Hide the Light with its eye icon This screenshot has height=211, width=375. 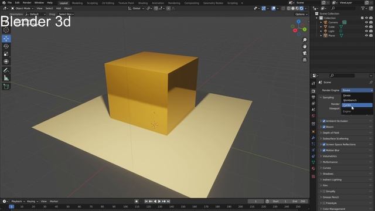tap(366, 31)
